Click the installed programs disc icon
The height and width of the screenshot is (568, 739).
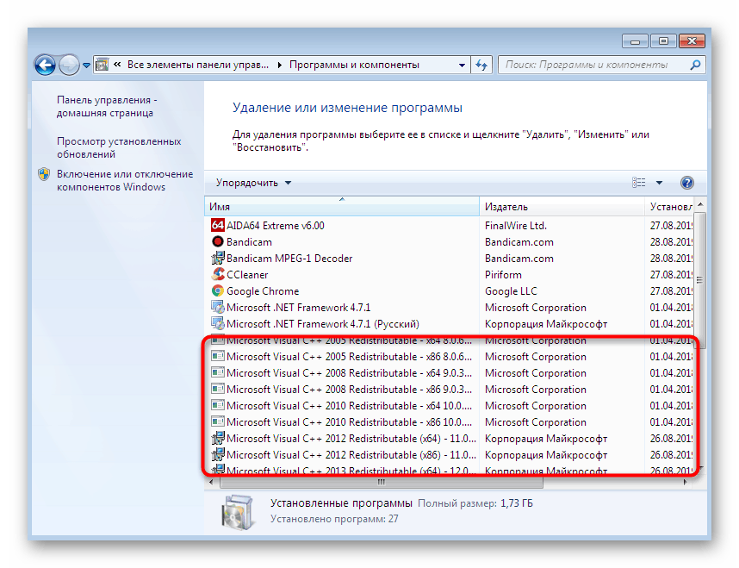point(238,512)
